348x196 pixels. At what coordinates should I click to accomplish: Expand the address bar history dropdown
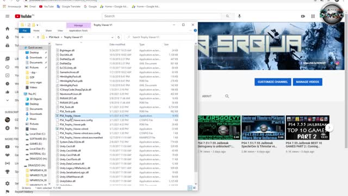coord(113,37)
